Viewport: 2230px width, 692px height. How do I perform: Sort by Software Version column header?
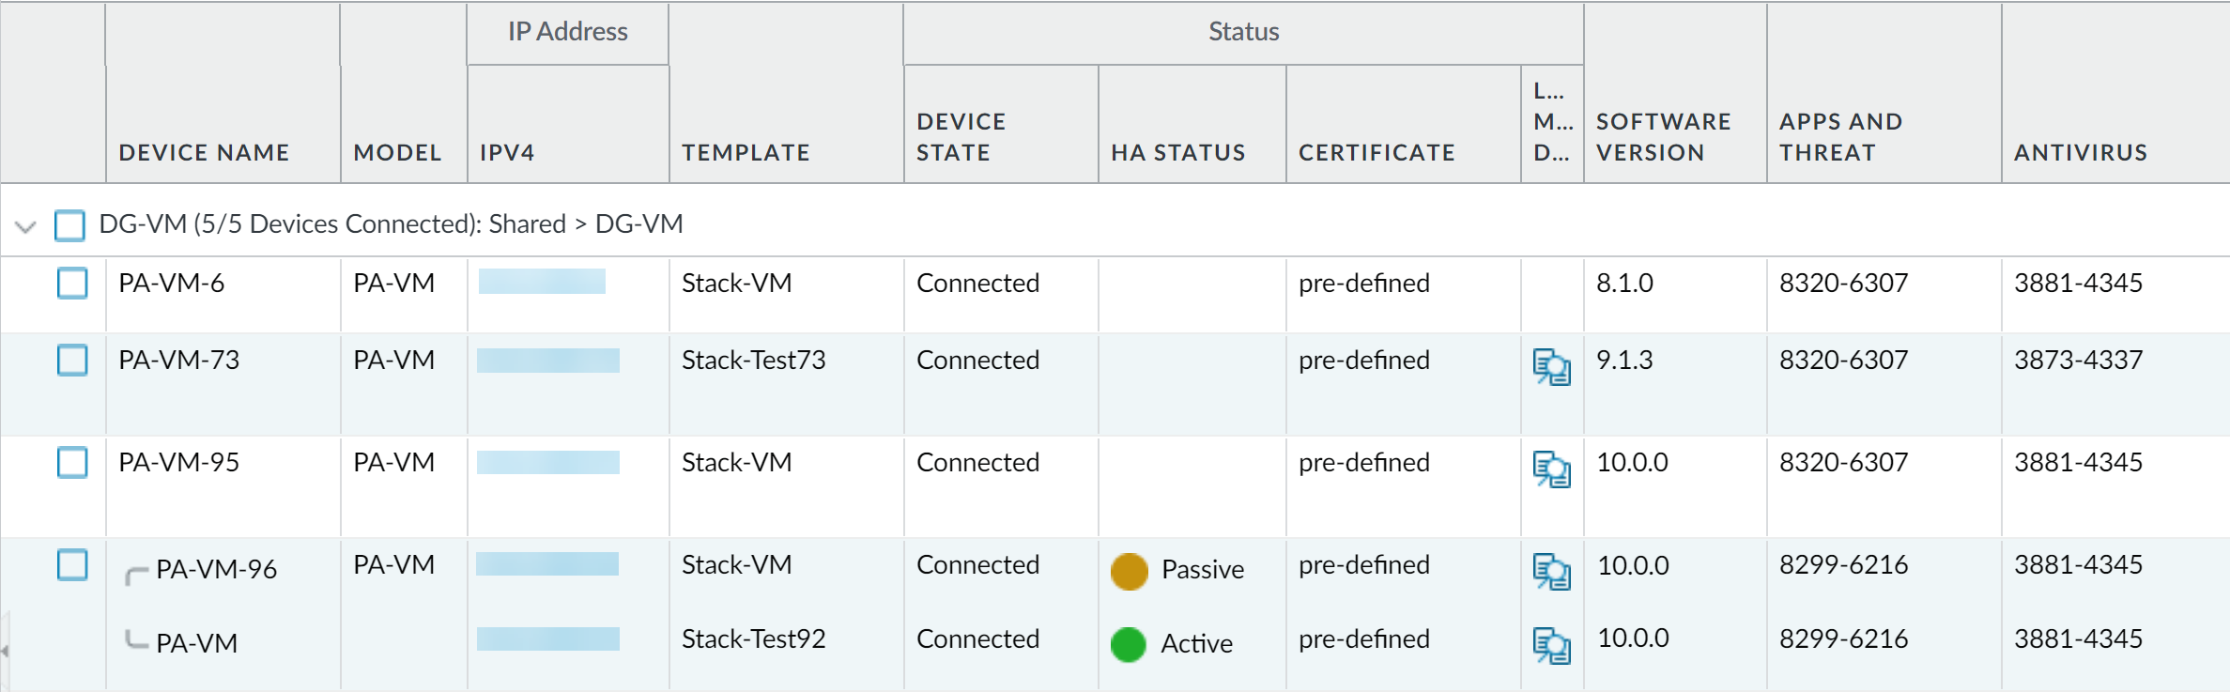(1663, 137)
